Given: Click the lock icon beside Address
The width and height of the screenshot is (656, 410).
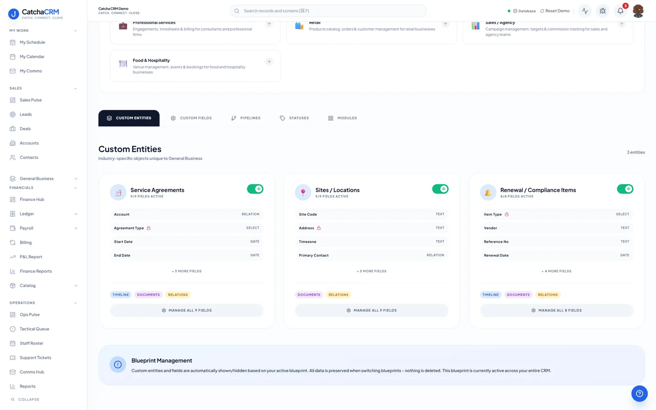Looking at the screenshot, I should pos(319,228).
